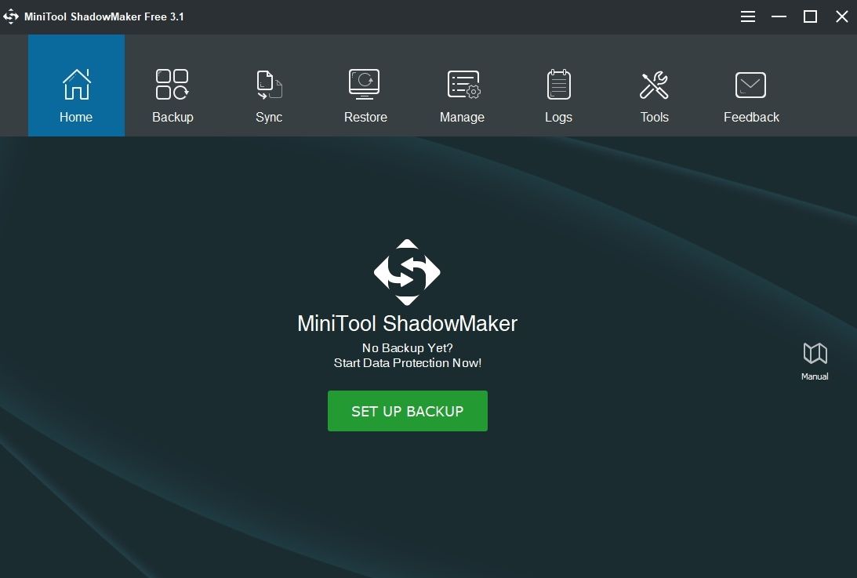Click the "No Backup Yet?" text
857x578 pixels.
407,347
